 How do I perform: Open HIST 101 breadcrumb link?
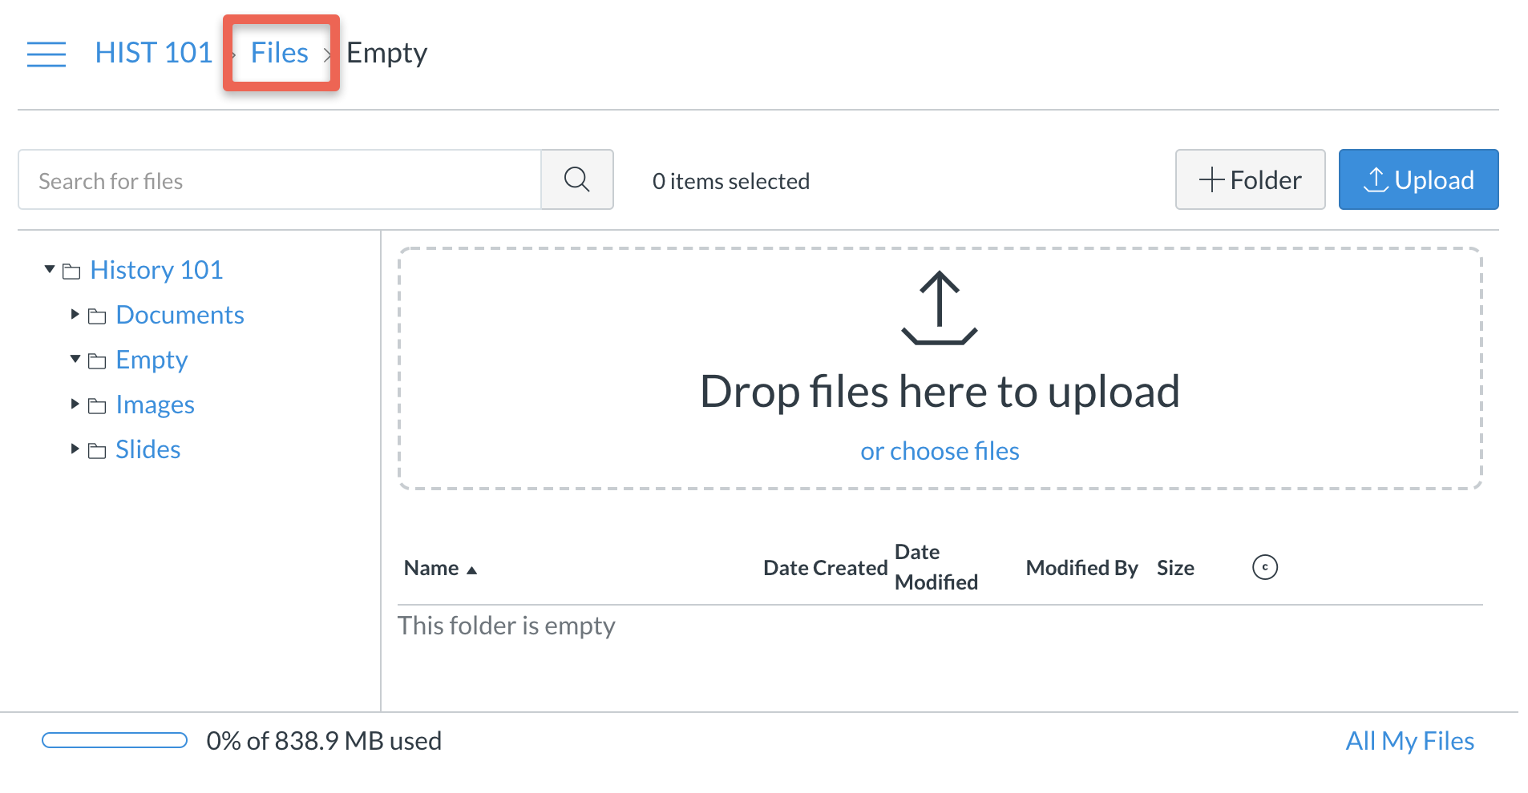(153, 53)
